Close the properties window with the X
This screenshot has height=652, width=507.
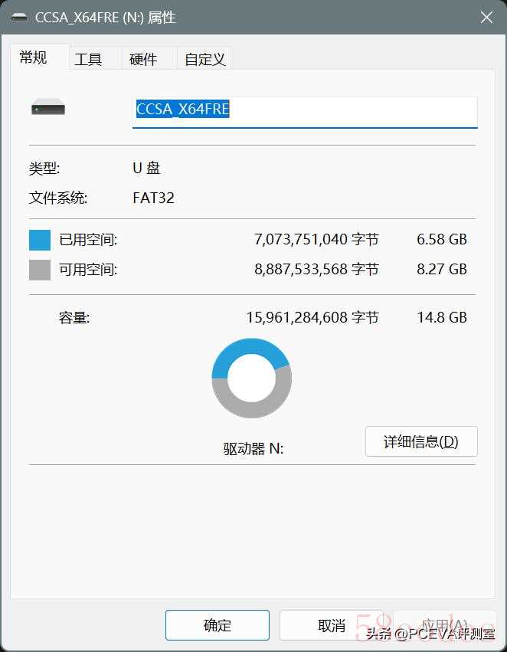[x=486, y=18]
